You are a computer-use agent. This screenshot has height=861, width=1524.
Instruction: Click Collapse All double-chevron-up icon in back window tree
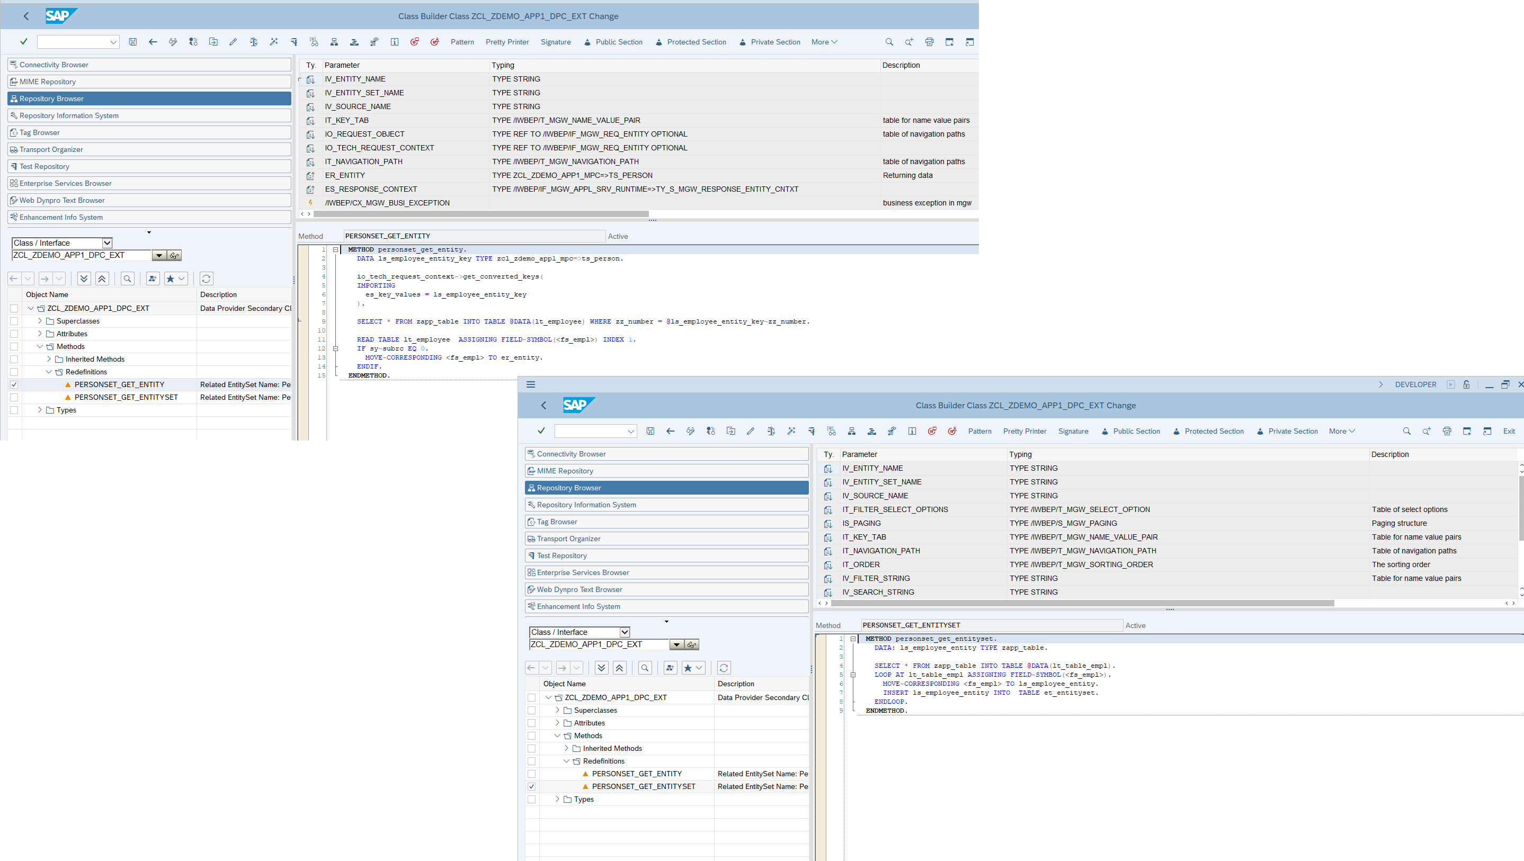point(102,279)
